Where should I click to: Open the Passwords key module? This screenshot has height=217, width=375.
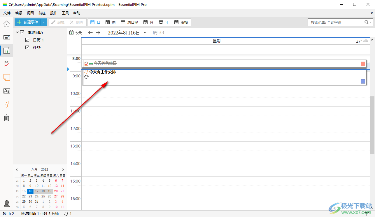pos(6,104)
